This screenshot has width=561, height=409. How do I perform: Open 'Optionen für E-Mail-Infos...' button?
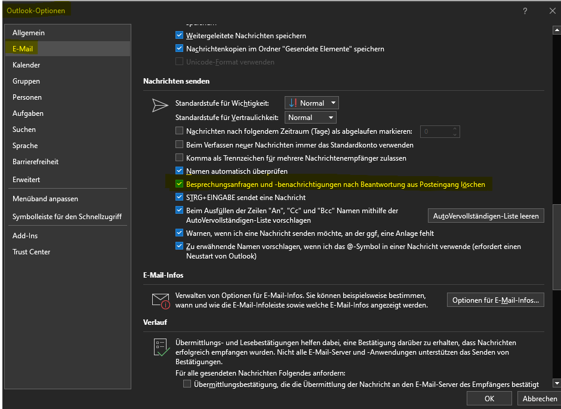click(495, 300)
